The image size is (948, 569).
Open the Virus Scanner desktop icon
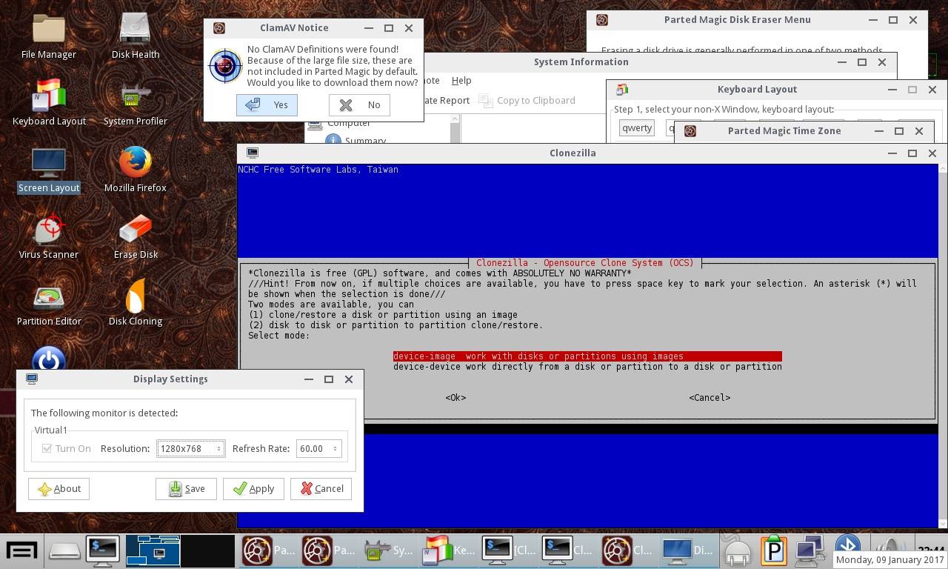pyautogui.click(x=49, y=237)
